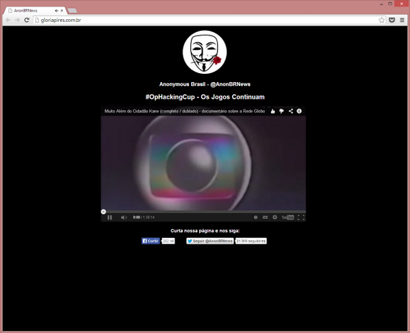Click the video time display 0:00 / 1:30:14
Image resolution: width=410 pixels, height=333 pixels.
click(144, 217)
